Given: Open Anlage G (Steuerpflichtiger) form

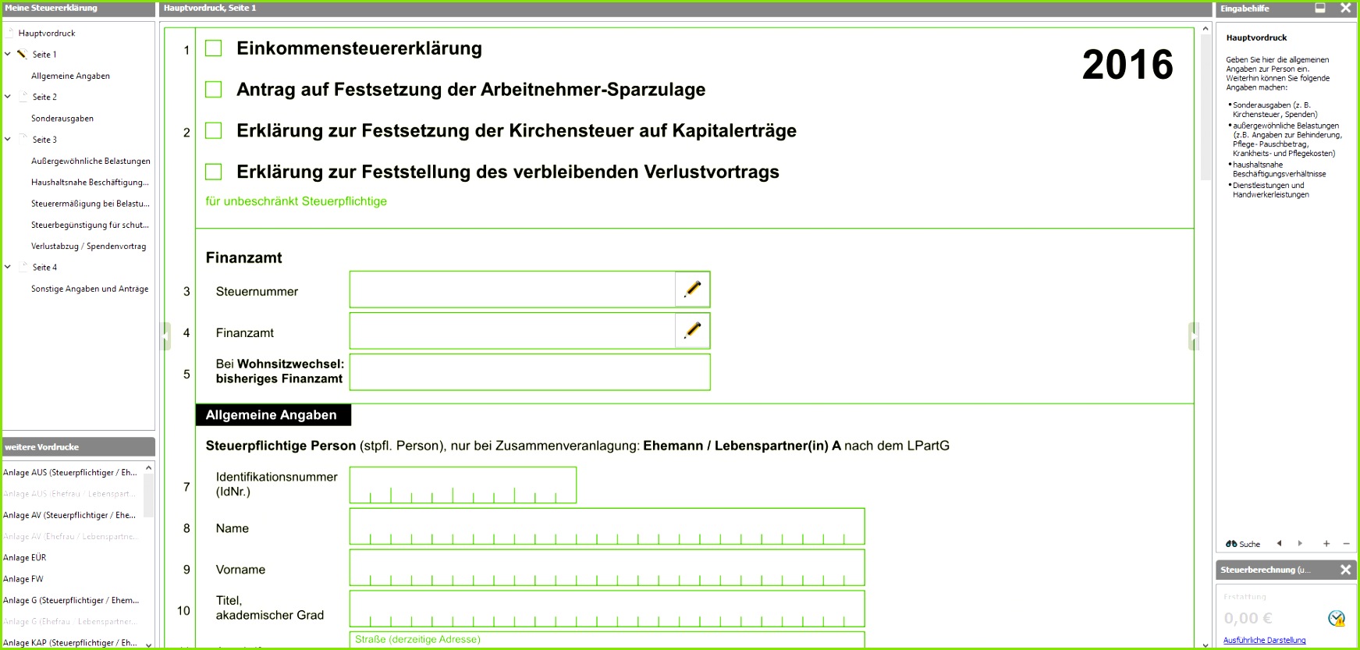Looking at the screenshot, I should click(x=71, y=600).
